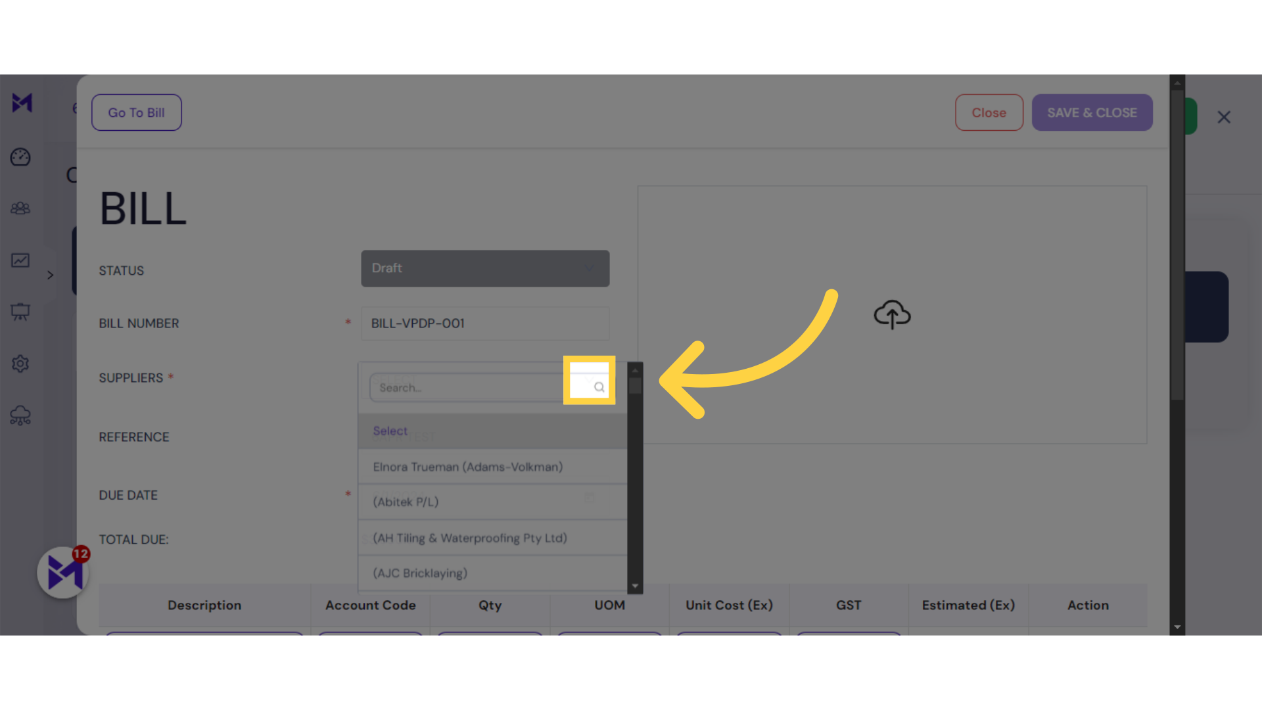The height and width of the screenshot is (710, 1262).
Task: Click the DUE DATE required field
Action: pos(484,494)
